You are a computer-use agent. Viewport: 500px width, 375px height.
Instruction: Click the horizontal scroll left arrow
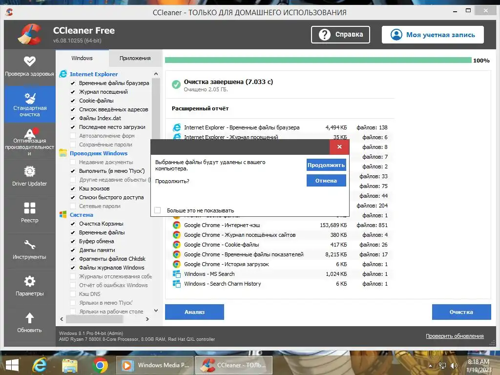tap(62, 319)
